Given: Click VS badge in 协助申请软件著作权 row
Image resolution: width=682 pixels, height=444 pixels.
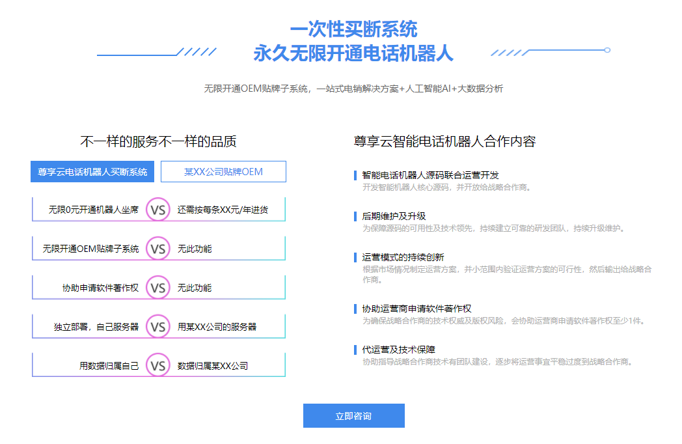Looking at the screenshot, I should pyautogui.click(x=158, y=288).
